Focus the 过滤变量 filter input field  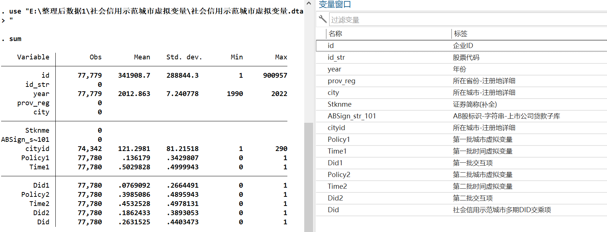pos(468,20)
